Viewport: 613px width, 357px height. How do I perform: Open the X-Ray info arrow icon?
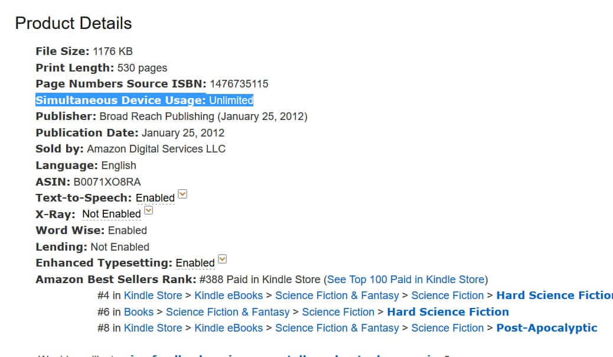click(149, 210)
